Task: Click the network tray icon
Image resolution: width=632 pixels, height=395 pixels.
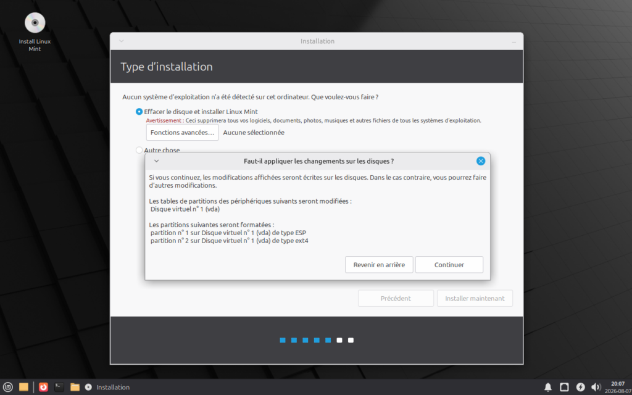Action: [x=564, y=387]
